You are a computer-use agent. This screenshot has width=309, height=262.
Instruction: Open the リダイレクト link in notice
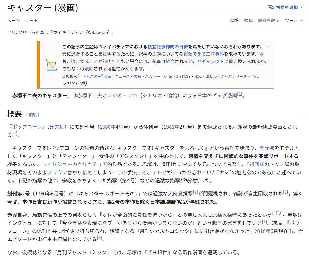(x=210, y=61)
